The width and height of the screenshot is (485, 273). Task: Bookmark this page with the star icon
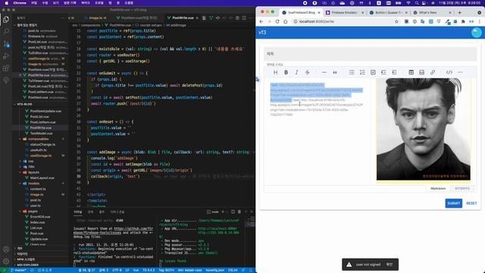(396, 22)
